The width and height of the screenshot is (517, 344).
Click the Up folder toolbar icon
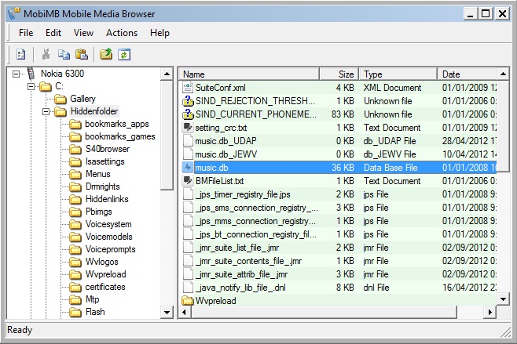click(106, 54)
